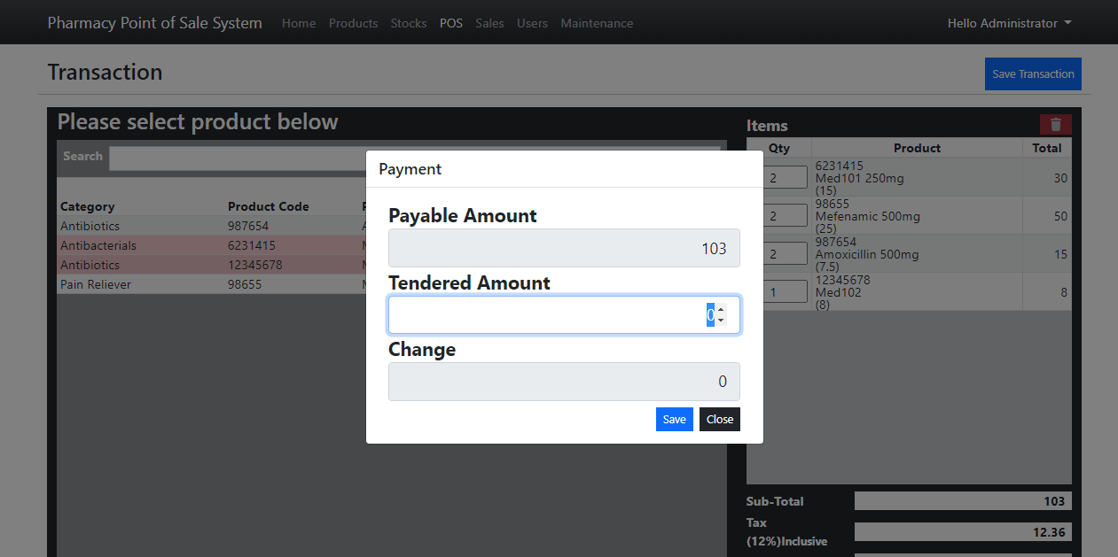1118x557 pixels.
Task: Navigate to the Sales section
Action: (489, 23)
